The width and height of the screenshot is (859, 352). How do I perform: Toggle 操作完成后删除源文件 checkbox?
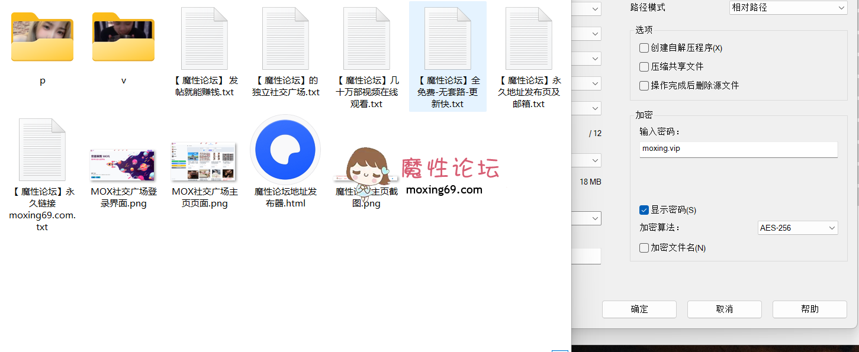pos(644,86)
